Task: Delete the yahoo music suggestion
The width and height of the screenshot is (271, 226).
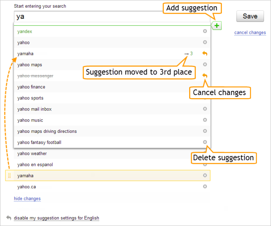Action: tap(205, 120)
